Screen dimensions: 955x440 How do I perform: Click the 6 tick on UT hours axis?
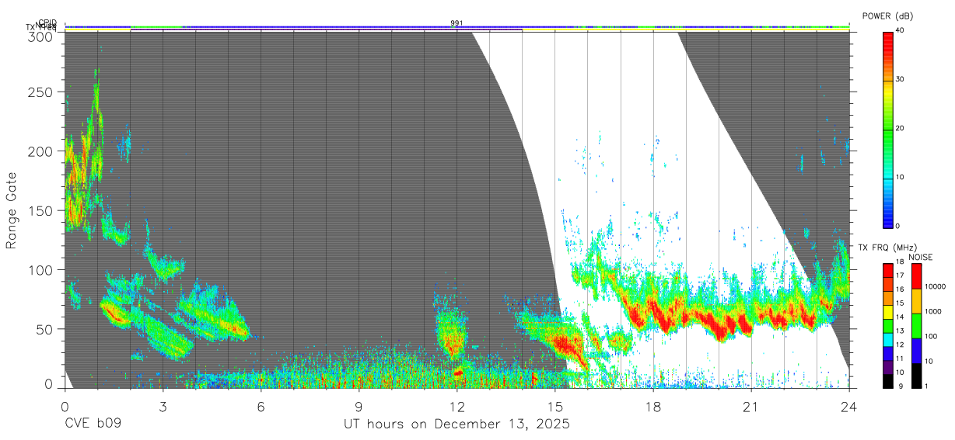coord(261,407)
